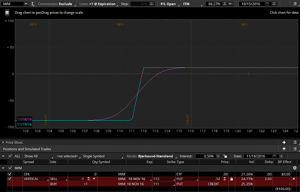Open the Commission: Exclude dropdown
Image resolution: width=300 pixels, height=192 pixels.
56,4
